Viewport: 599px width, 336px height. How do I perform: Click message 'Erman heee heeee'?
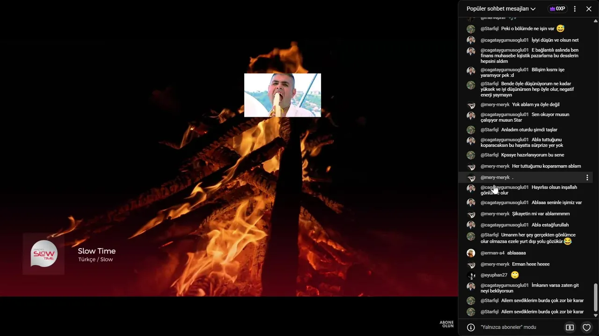tap(531, 264)
